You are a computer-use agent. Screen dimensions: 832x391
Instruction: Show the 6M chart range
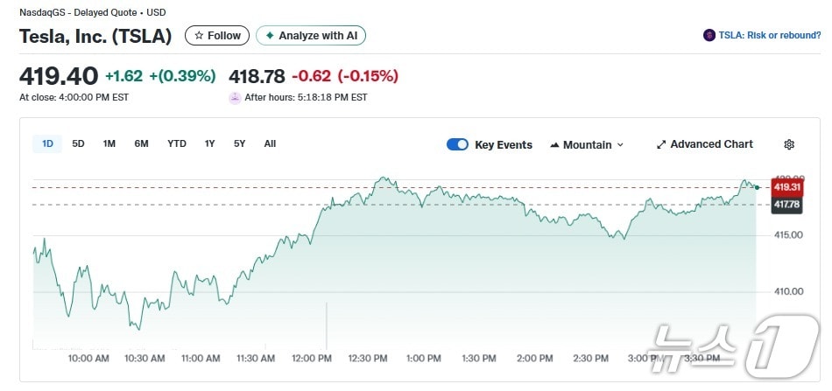coord(141,143)
